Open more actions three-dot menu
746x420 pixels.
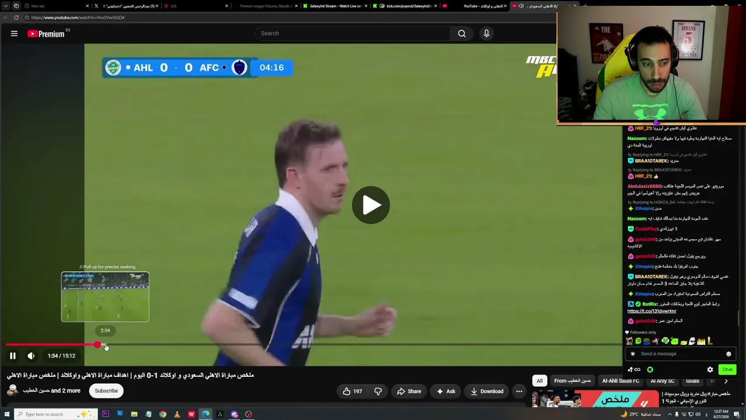click(519, 391)
